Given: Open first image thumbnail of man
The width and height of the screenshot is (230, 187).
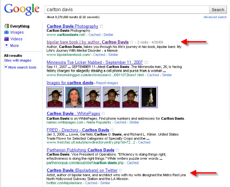Looking at the screenshot, I should point(55,97).
